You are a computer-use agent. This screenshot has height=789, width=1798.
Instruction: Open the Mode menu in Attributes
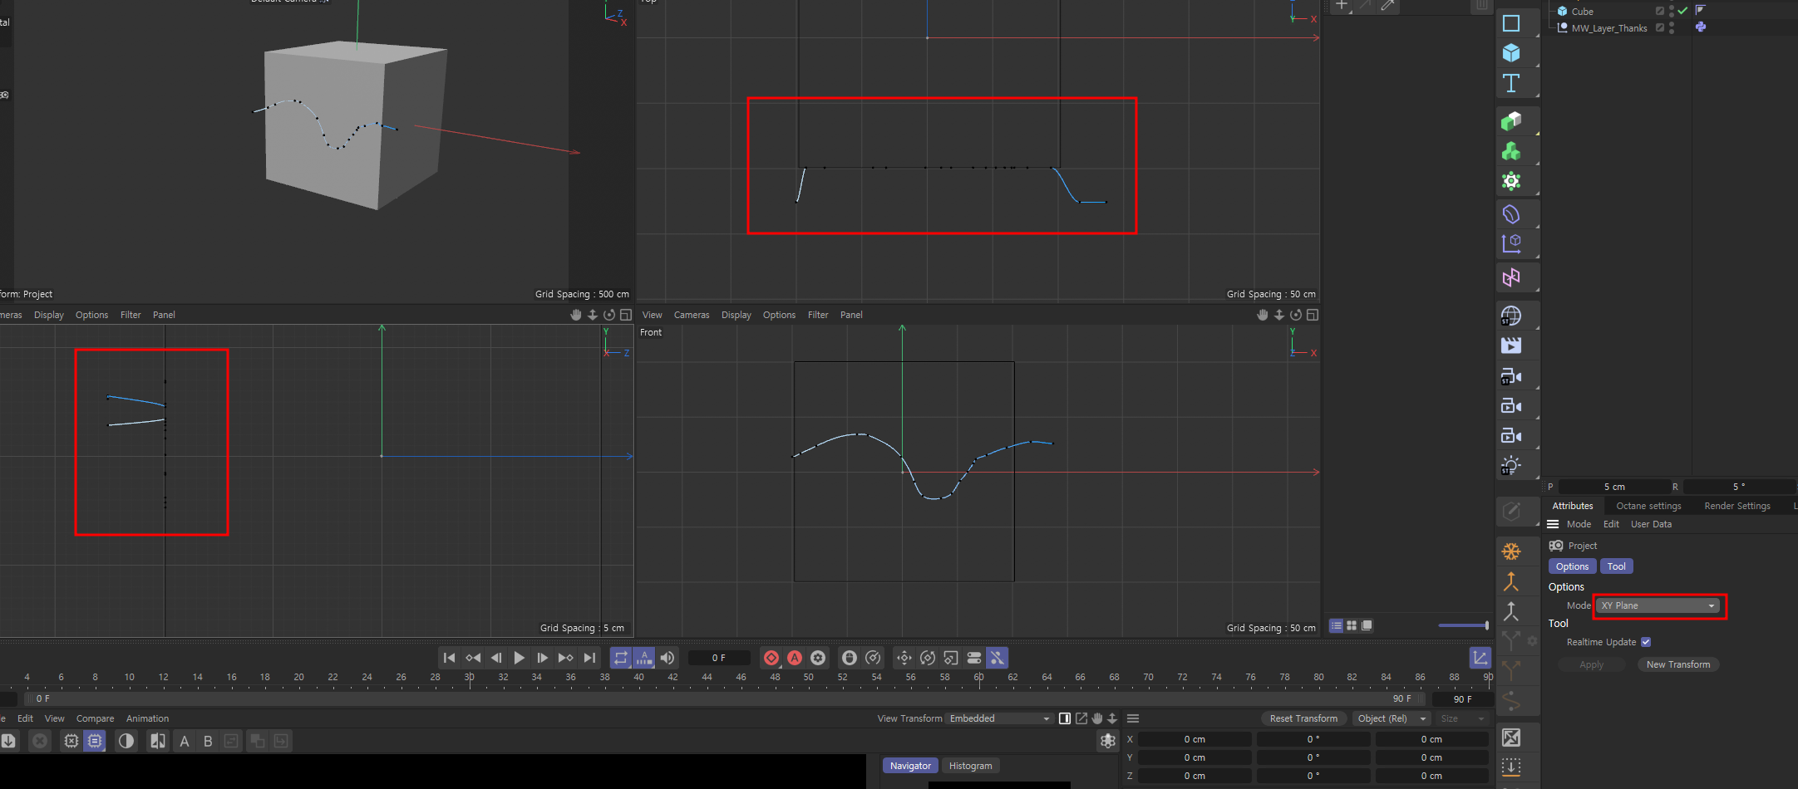1579,524
